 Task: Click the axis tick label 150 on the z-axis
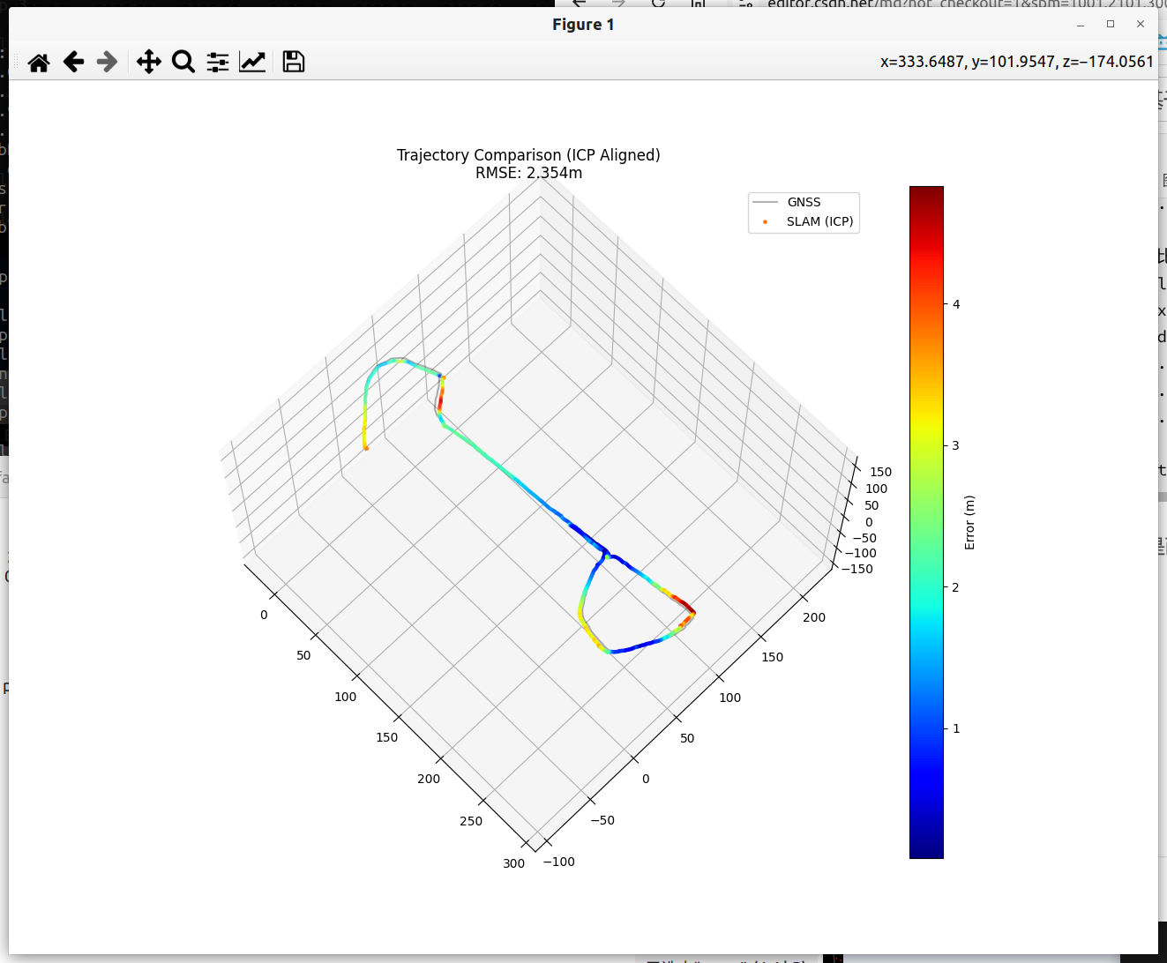[x=880, y=472]
